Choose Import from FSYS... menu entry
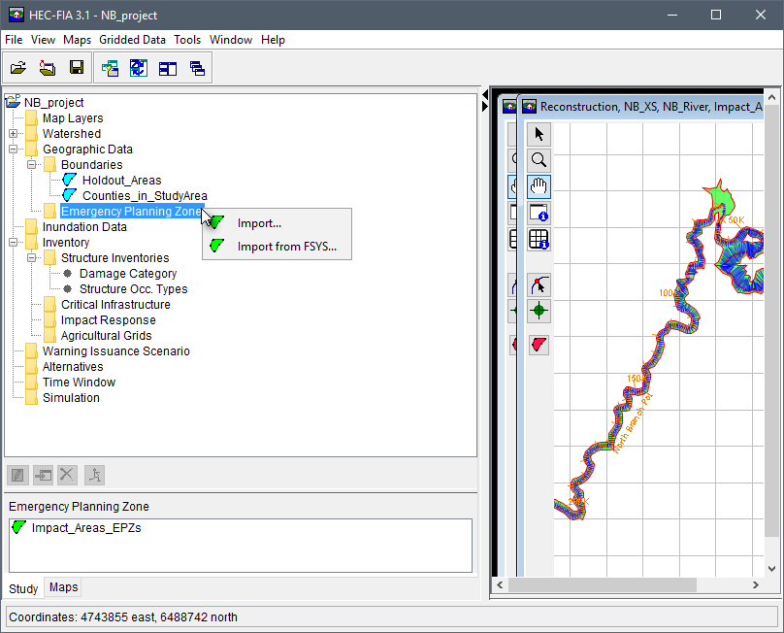The height and width of the screenshot is (633, 784). tap(286, 247)
